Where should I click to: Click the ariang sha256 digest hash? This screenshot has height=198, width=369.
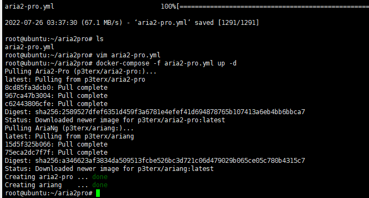170,161
